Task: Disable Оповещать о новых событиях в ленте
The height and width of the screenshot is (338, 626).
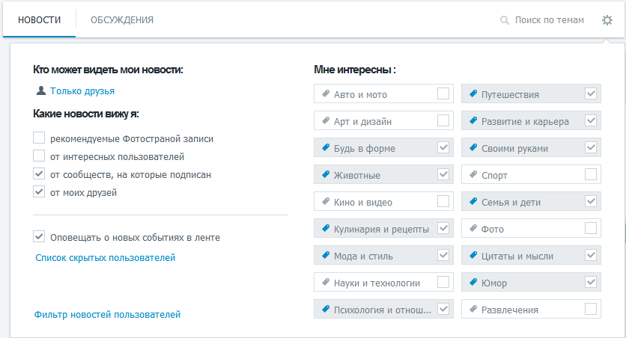Action: click(x=39, y=236)
